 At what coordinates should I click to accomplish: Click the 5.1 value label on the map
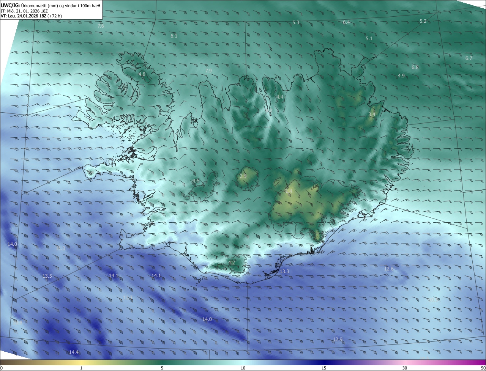tap(369, 38)
